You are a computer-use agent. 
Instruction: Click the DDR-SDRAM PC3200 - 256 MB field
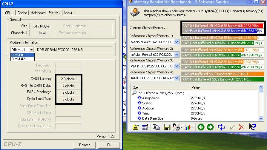[x=74, y=50]
